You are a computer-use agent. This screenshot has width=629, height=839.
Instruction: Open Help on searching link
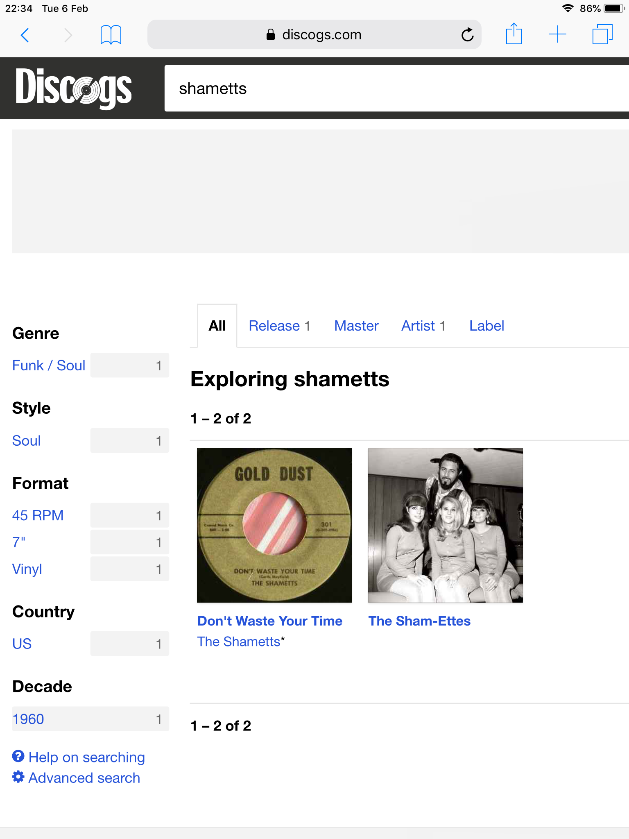click(x=87, y=757)
